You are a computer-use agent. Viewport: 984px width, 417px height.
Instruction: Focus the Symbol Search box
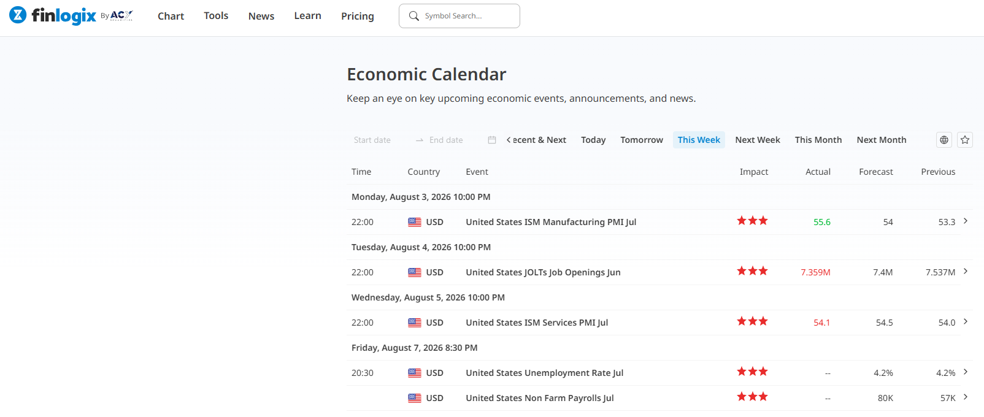click(459, 16)
